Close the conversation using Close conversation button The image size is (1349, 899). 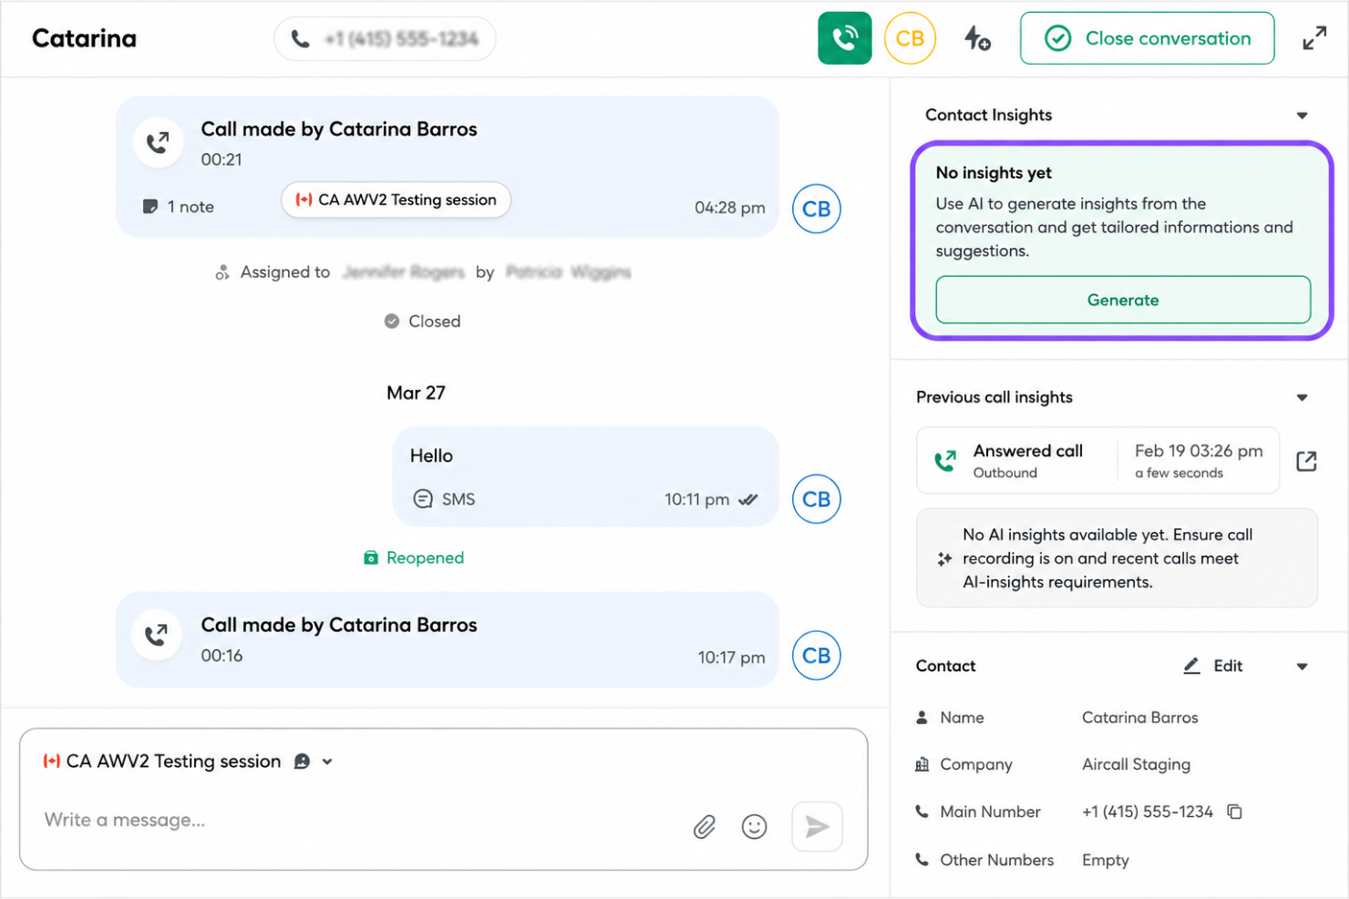1147,38
